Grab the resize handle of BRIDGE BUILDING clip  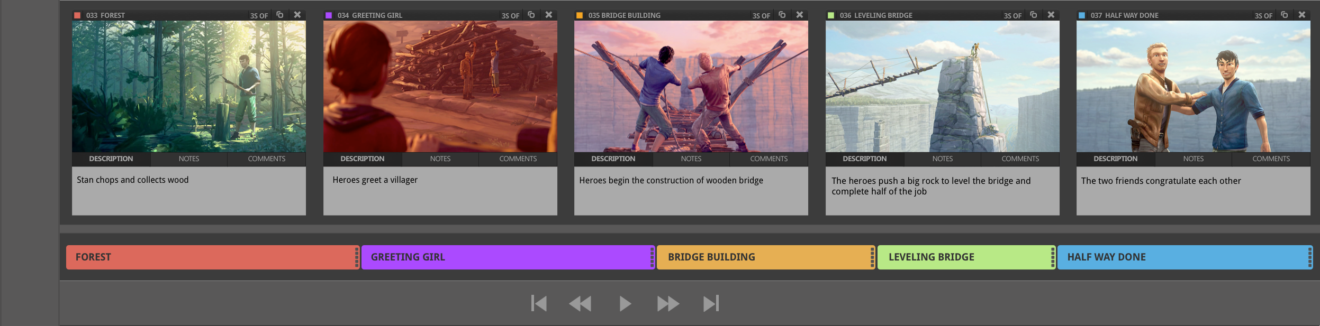point(872,257)
